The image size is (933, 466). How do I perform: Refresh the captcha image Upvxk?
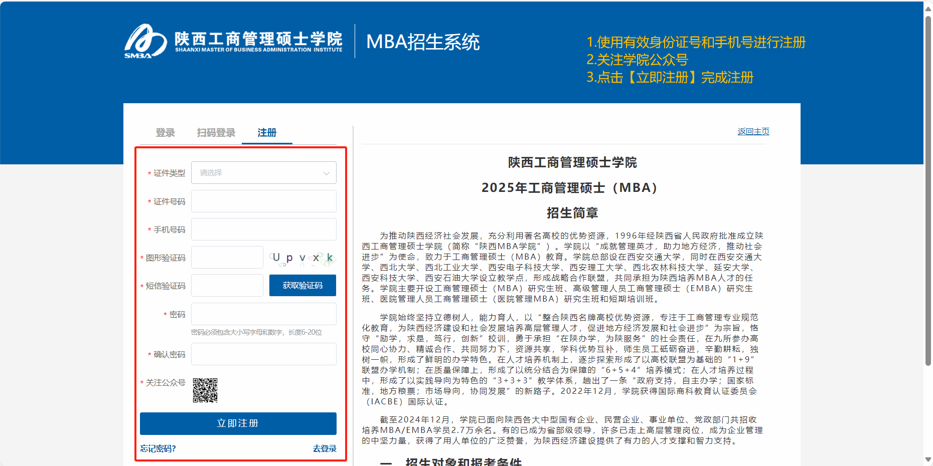point(302,258)
